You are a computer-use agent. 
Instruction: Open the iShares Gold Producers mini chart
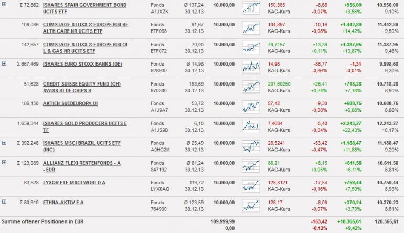point(251,126)
